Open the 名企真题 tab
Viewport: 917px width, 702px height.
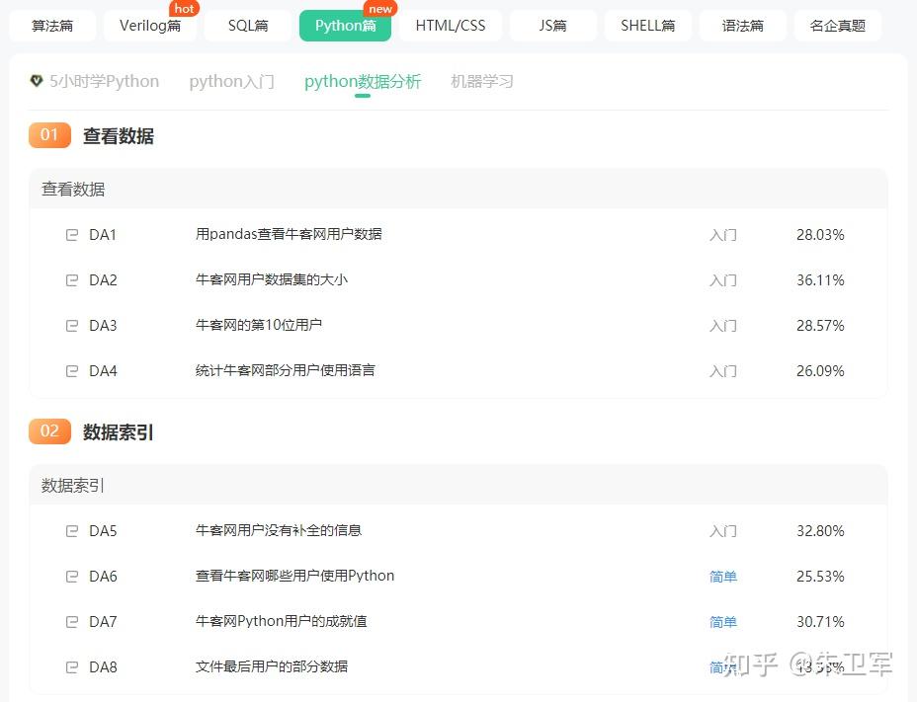838,26
